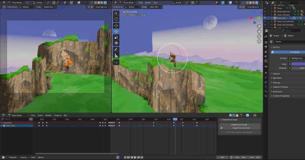Select the 3D Cursor tool
The height and width of the screenshot is (160, 305).
(116, 19)
